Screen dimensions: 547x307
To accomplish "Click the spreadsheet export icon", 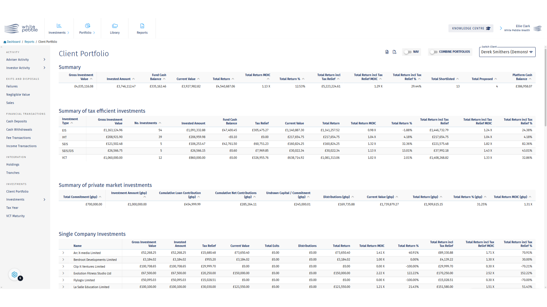I will (x=387, y=52).
